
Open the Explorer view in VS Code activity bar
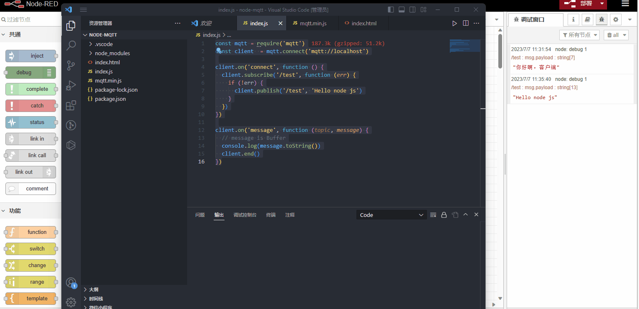click(x=71, y=26)
